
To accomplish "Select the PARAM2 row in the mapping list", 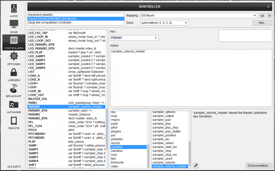I will pos(34,114).
